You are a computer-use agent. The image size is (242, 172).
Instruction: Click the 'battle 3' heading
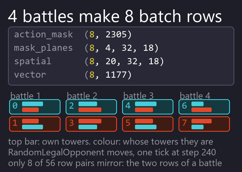[x=138, y=96]
